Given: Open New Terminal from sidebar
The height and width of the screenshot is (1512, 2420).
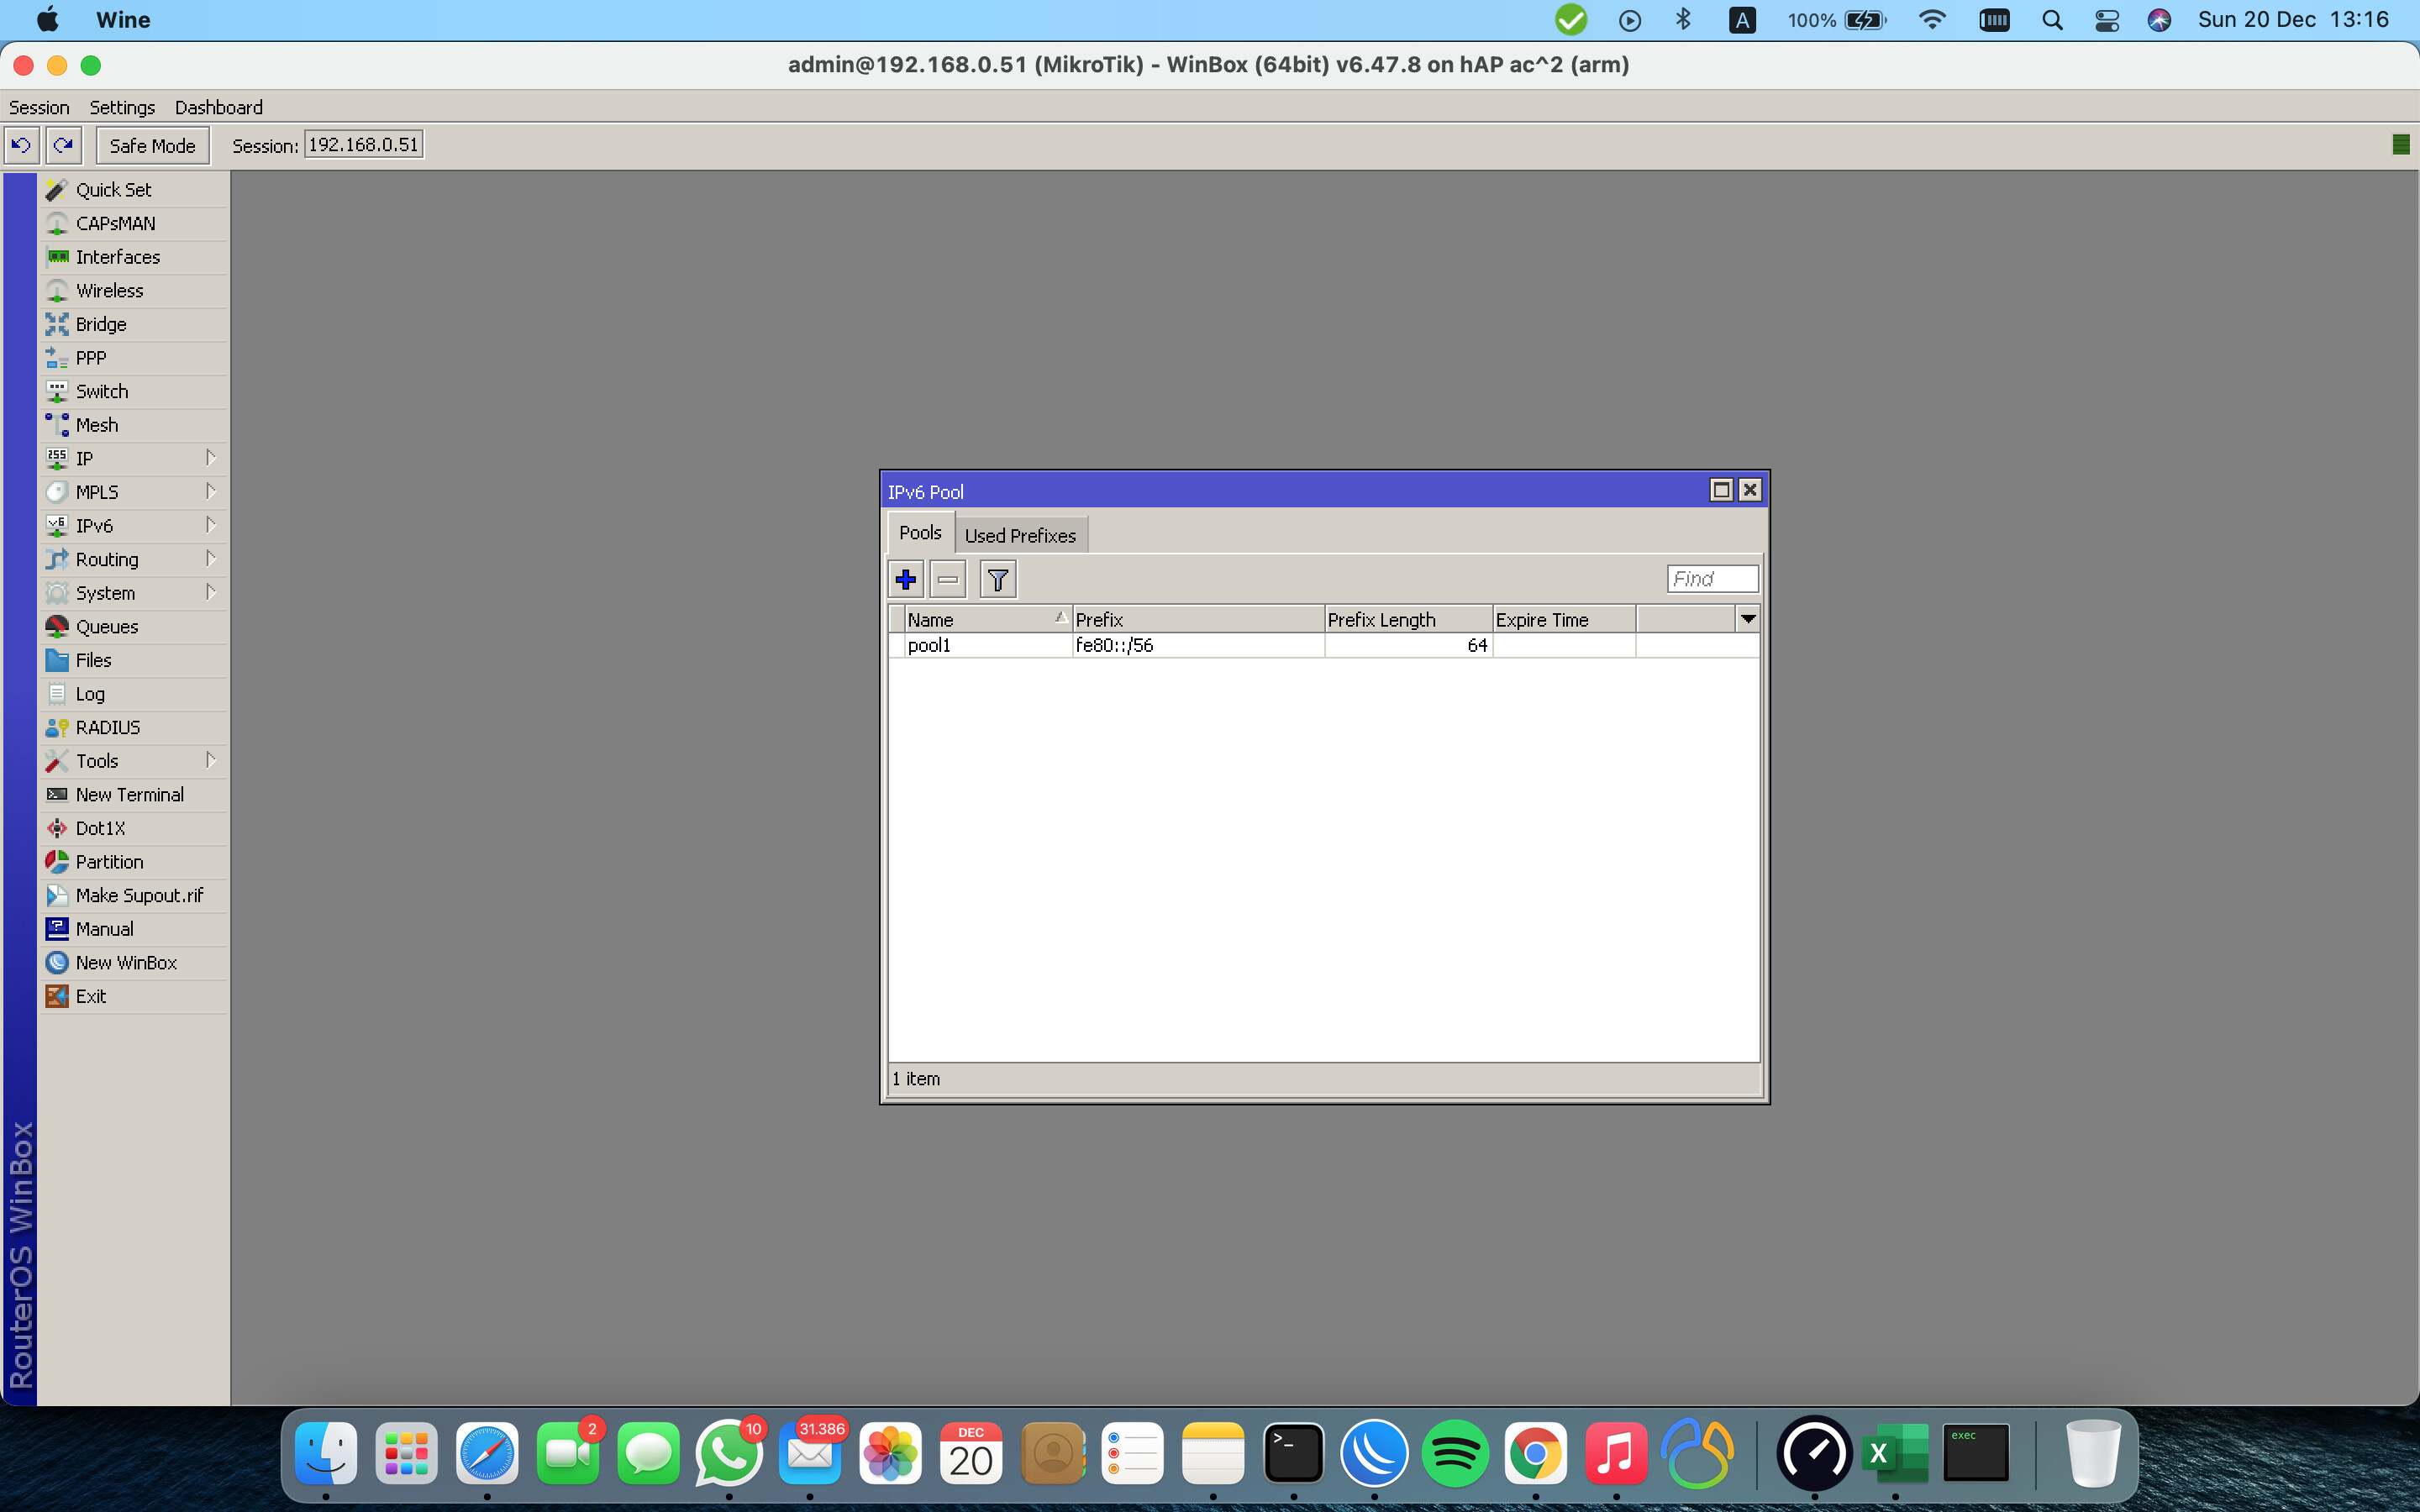Looking at the screenshot, I should tap(129, 795).
